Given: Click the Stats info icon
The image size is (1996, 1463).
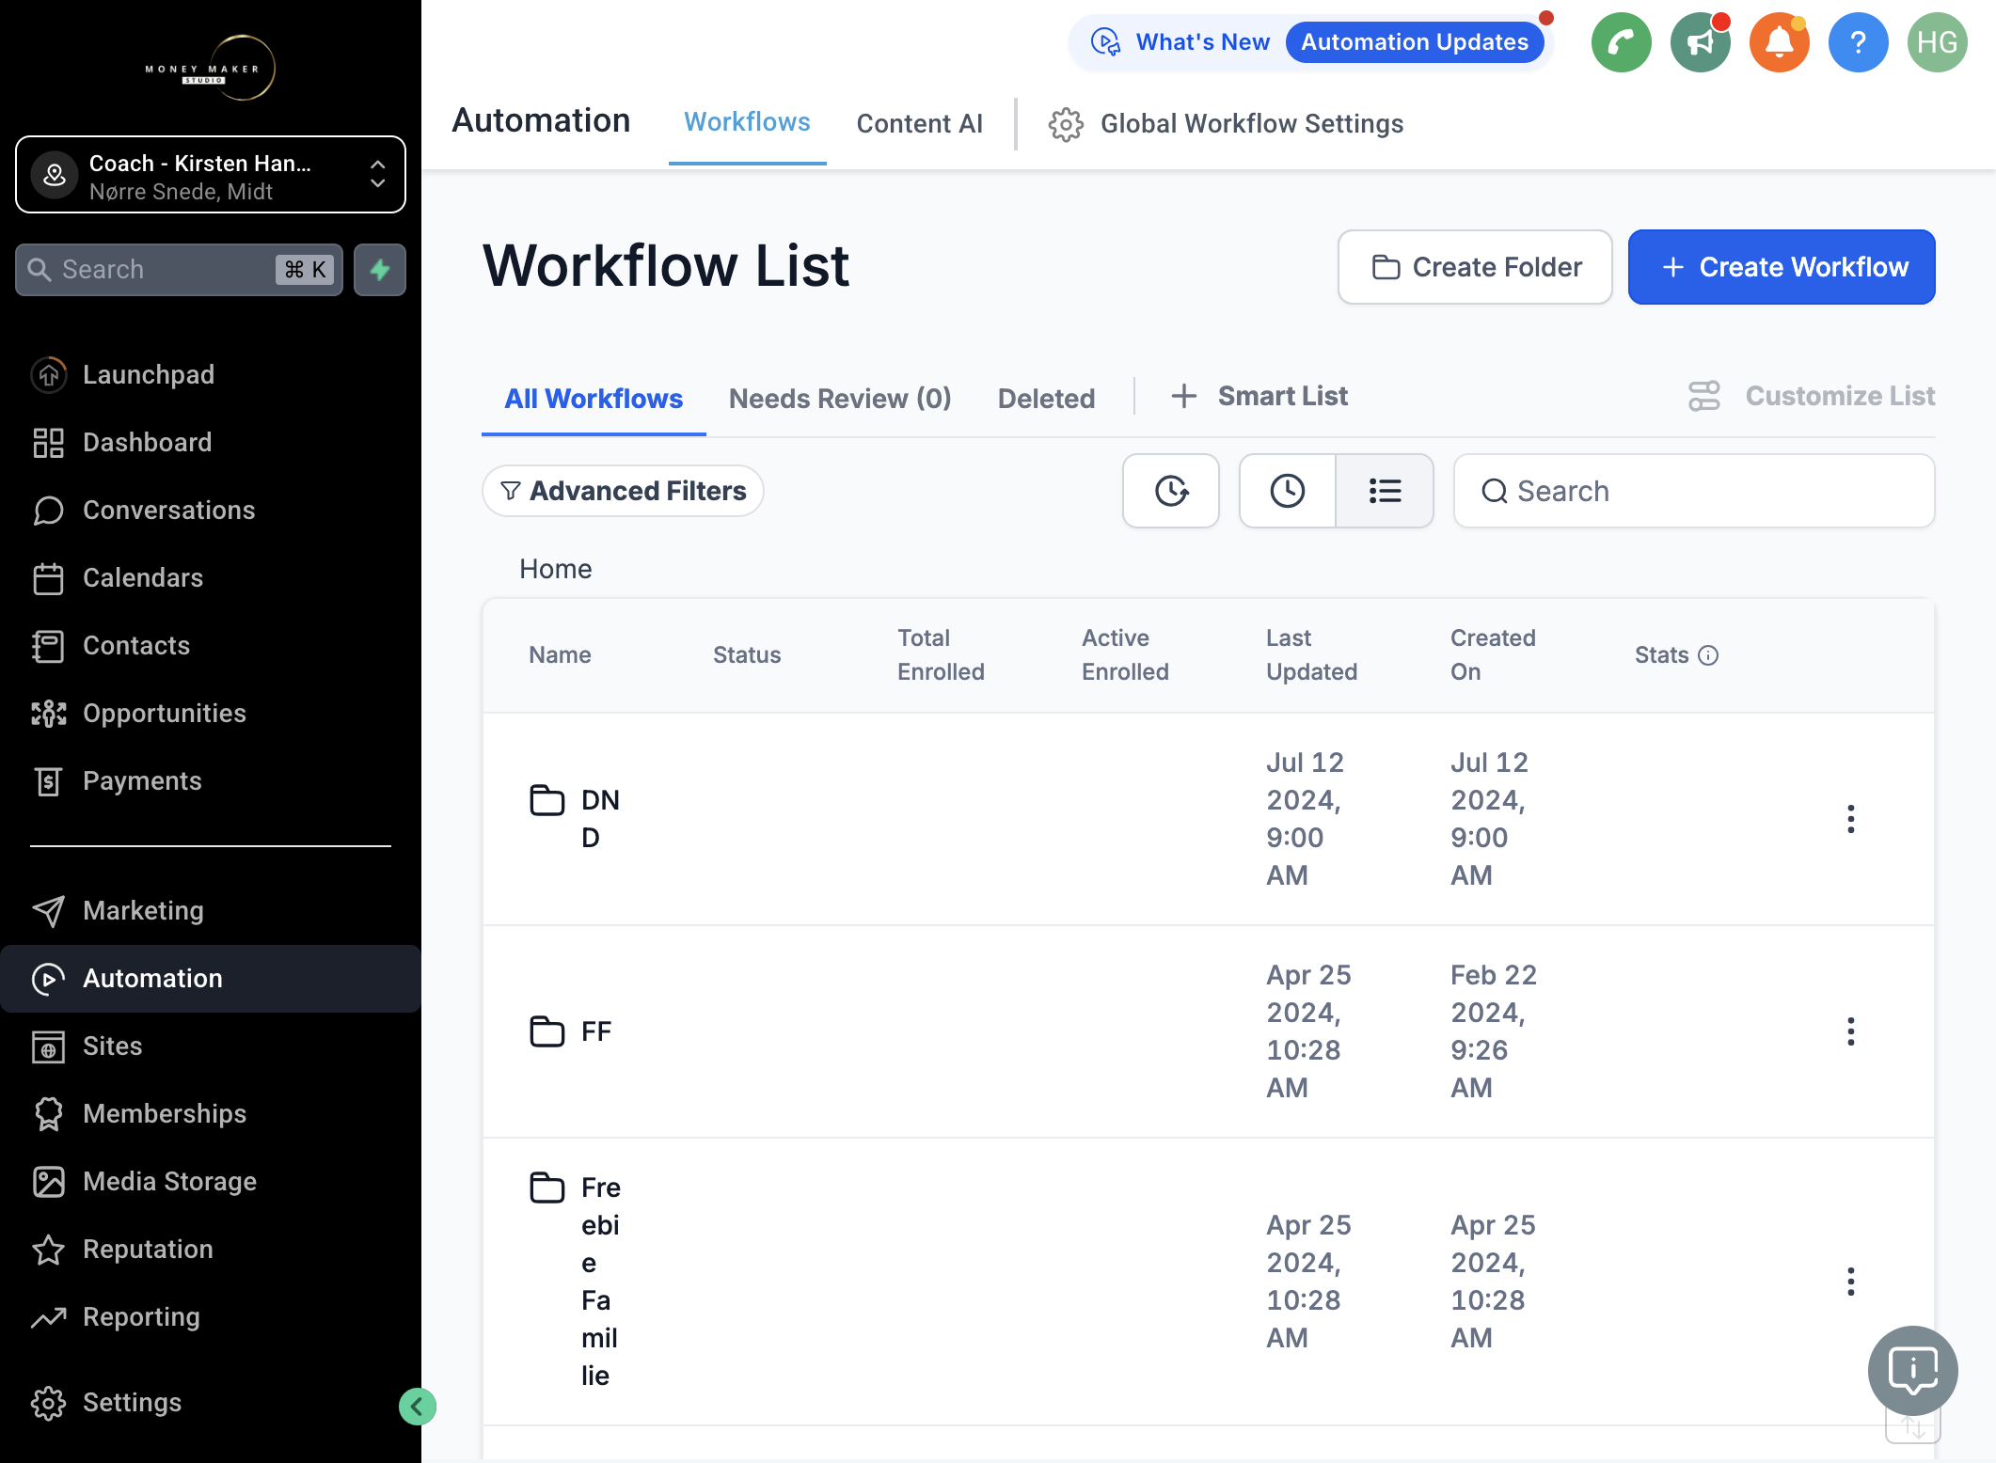Looking at the screenshot, I should 1708,655.
